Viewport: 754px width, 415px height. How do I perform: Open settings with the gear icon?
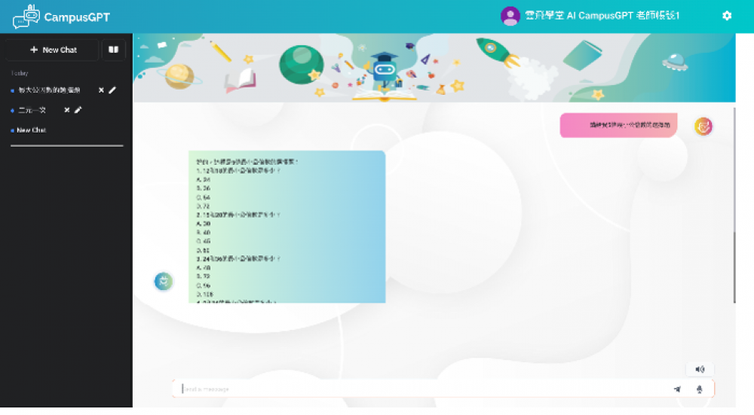click(727, 16)
